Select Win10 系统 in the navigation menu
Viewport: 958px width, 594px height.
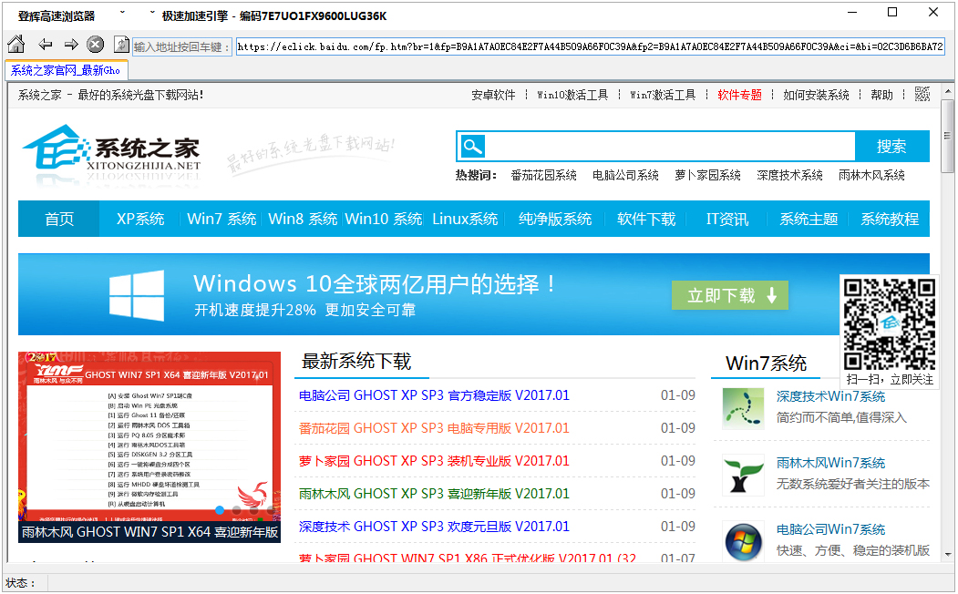383,218
